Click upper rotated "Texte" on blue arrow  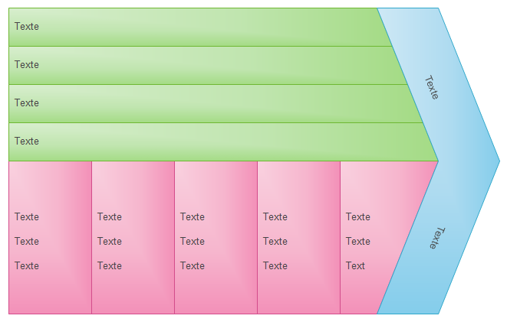432,87
